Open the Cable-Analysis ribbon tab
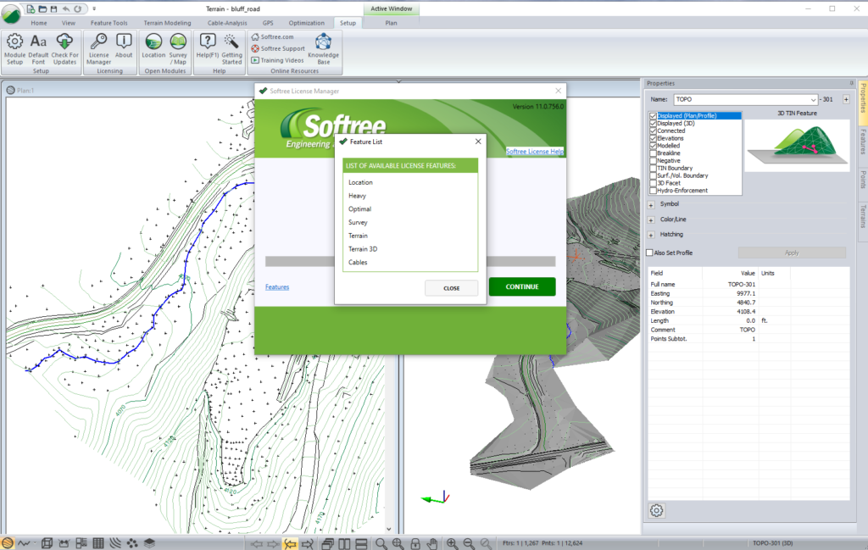The width and height of the screenshot is (868, 550). pyautogui.click(x=227, y=23)
